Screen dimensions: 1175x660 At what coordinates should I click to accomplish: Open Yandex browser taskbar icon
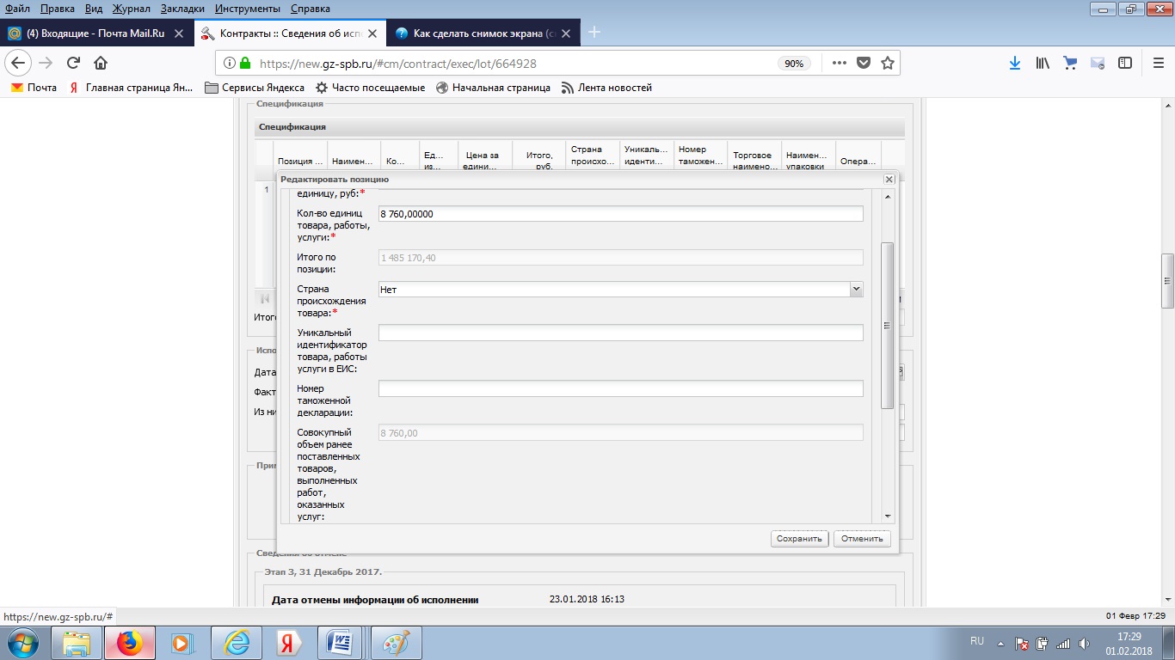point(288,643)
